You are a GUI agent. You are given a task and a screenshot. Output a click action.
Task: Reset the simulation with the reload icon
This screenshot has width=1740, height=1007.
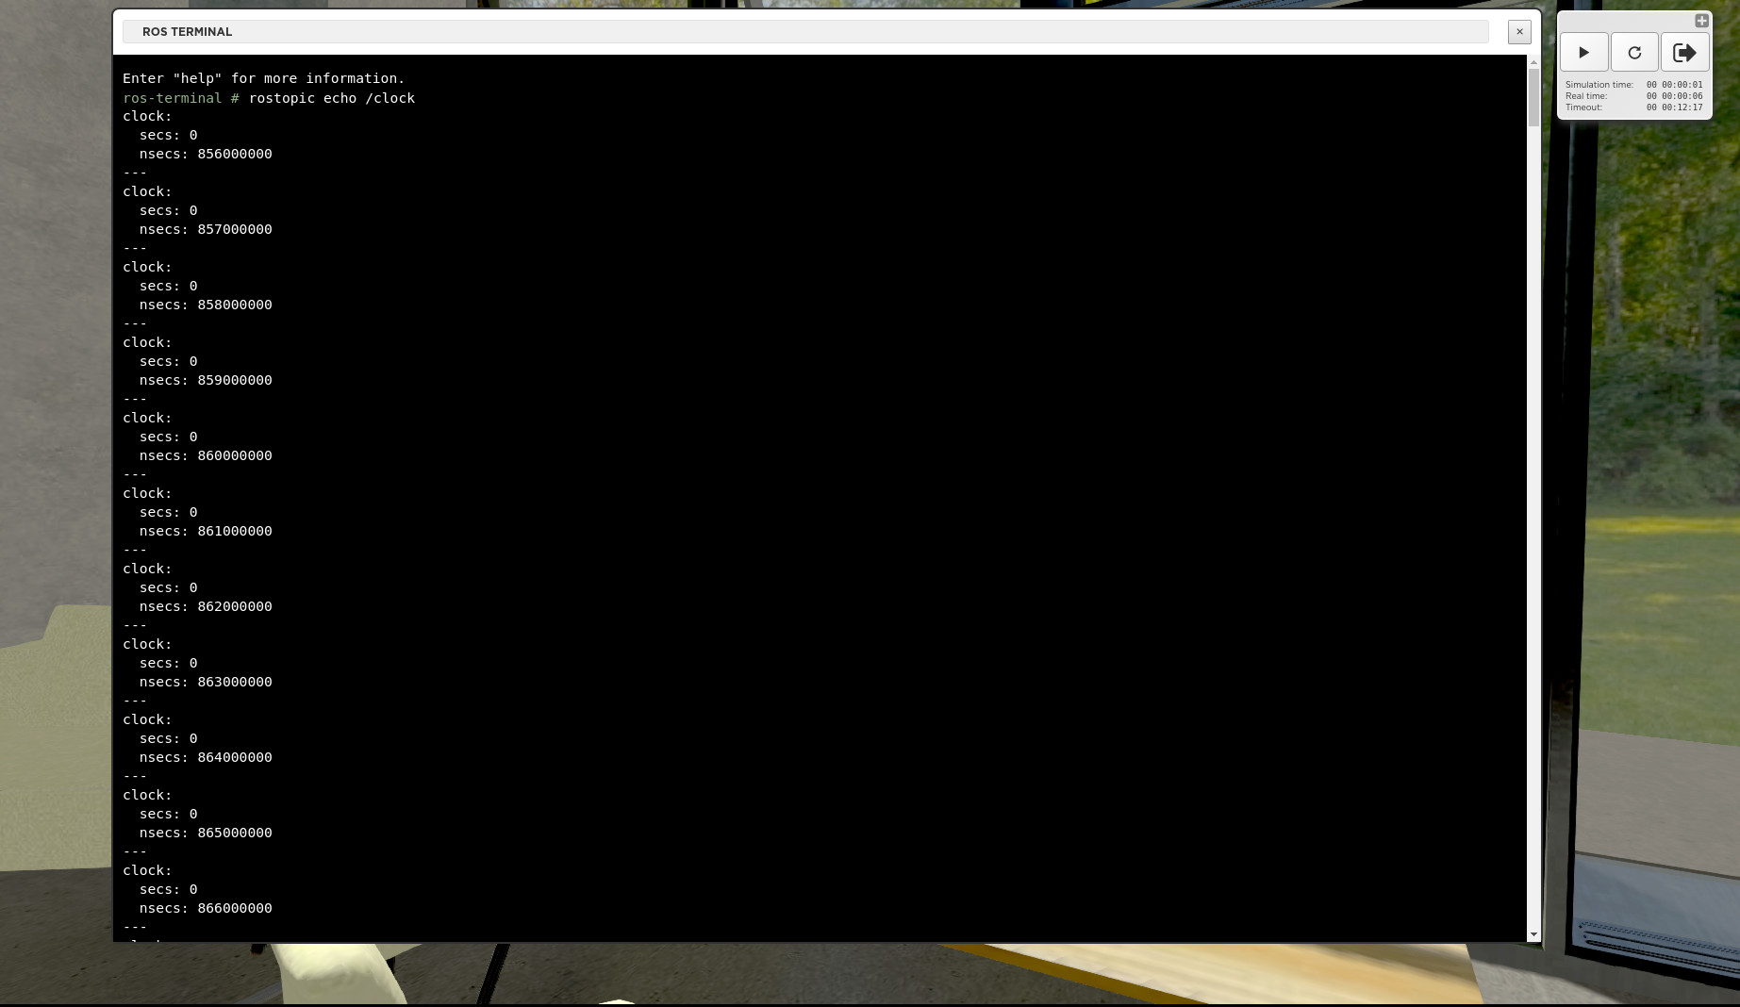pyautogui.click(x=1634, y=53)
